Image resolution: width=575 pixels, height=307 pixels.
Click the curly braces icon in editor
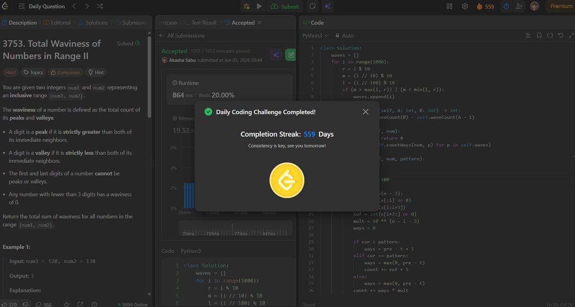[x=550, y=35]
